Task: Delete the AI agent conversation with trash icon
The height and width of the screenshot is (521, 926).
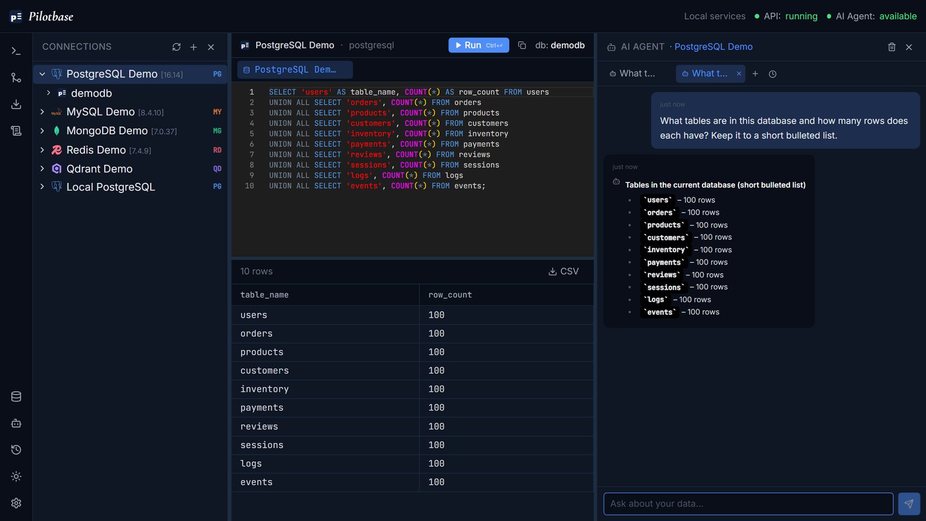Action: pyautogui.click(x=892, y=47)
